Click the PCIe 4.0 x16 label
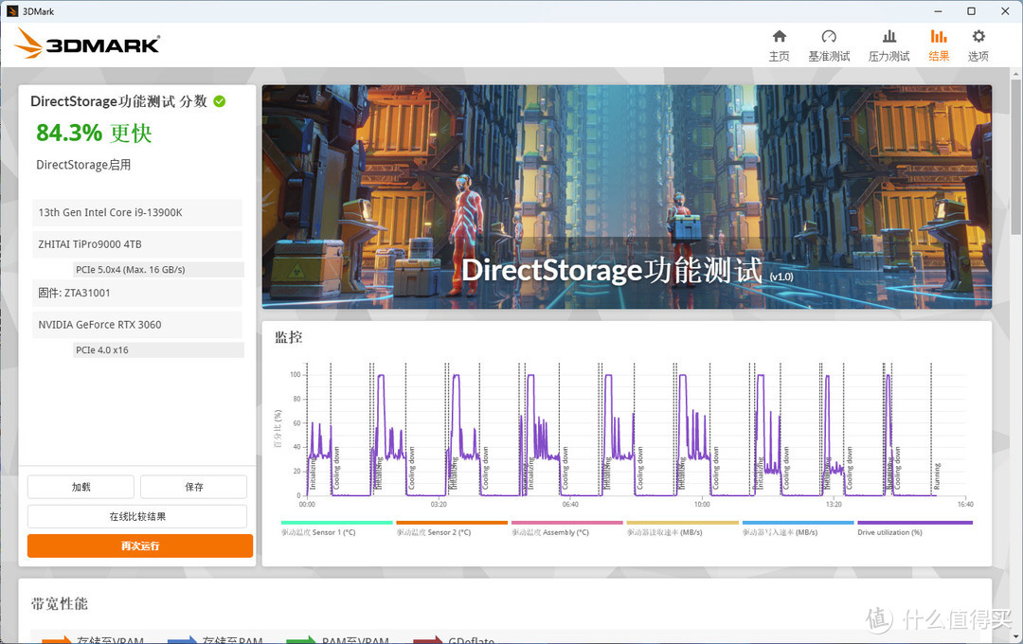 coord(158,349)
